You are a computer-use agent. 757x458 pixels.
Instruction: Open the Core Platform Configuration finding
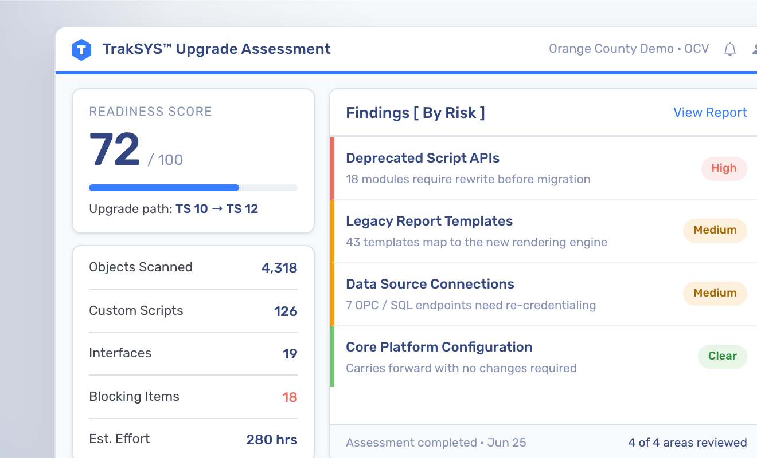(543, 357)
